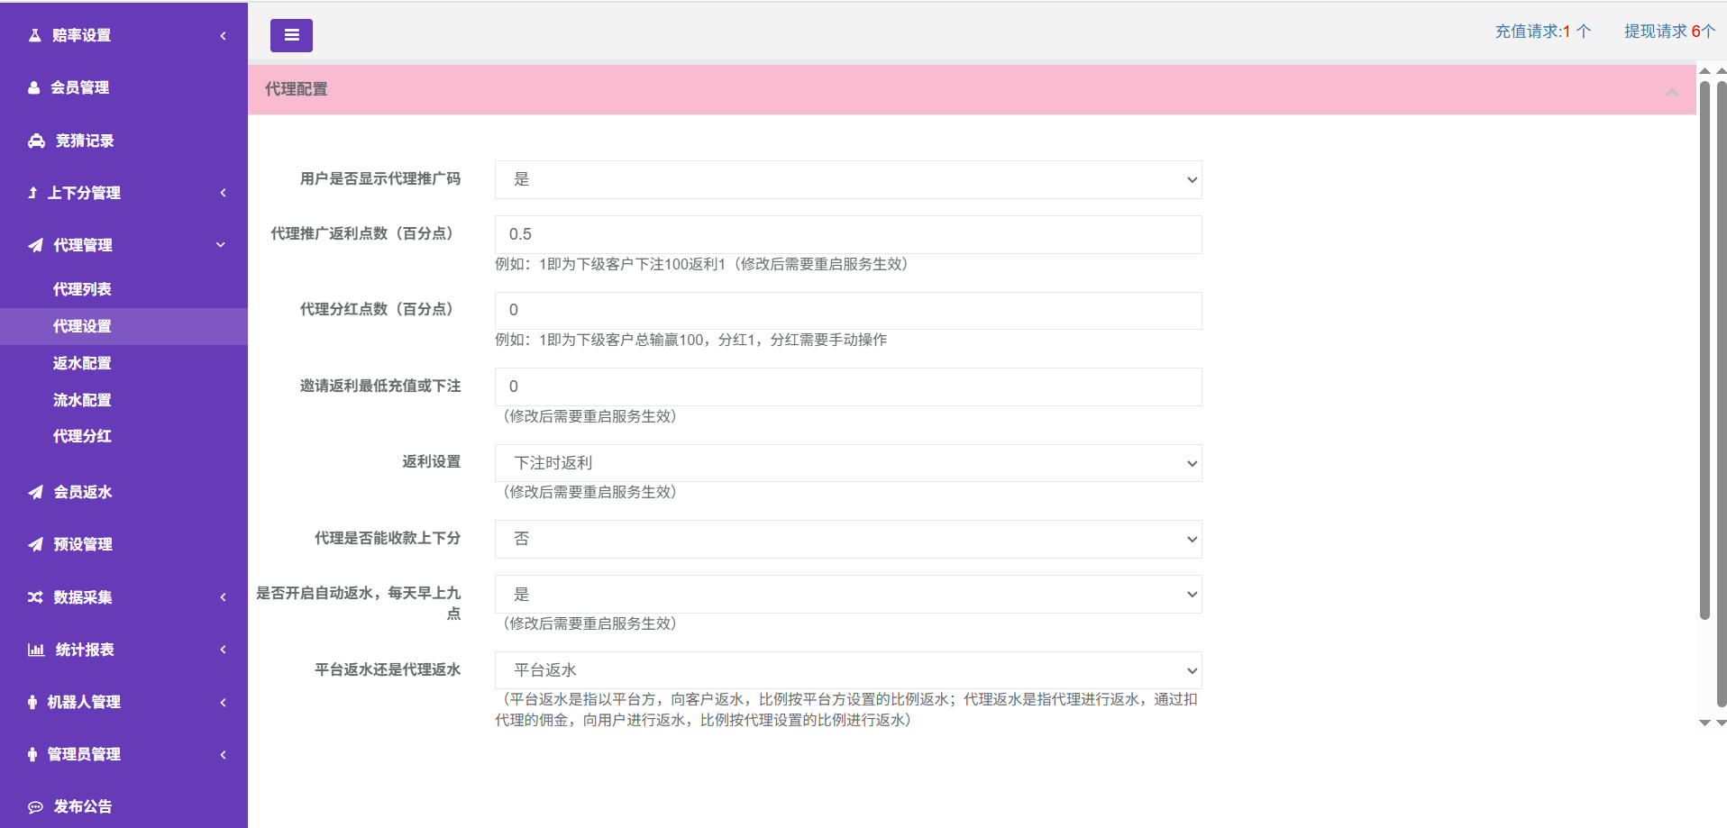
Task: Click the car icon beside 竞猜记录
Action: click(36, 141)
